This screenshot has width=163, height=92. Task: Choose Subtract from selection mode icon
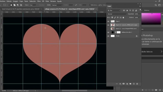coord(18,5)
